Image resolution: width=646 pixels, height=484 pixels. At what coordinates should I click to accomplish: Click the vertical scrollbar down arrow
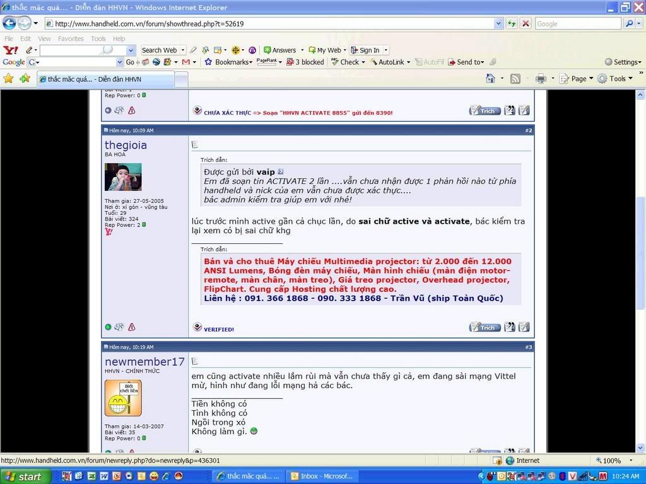click(x=640, y=448)
